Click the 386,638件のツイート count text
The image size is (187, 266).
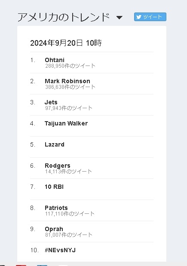tap(70, 87)
